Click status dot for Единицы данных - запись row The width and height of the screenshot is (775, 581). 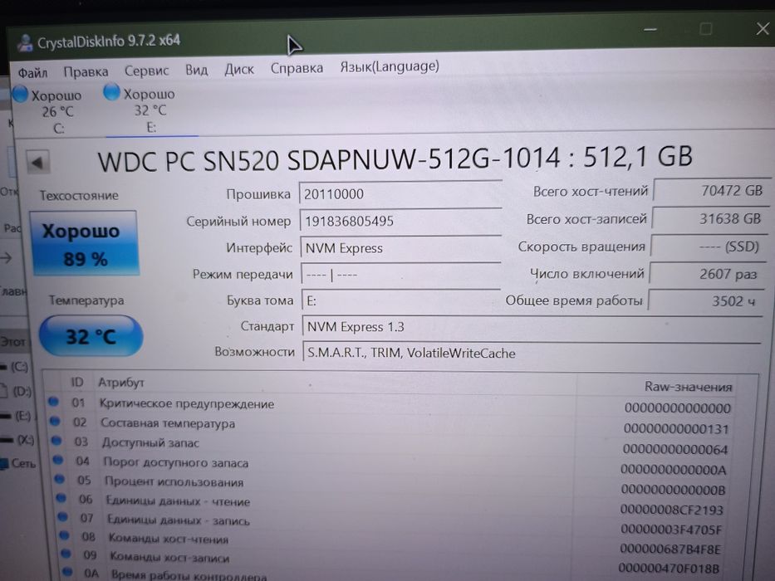[x=62, y=517]
